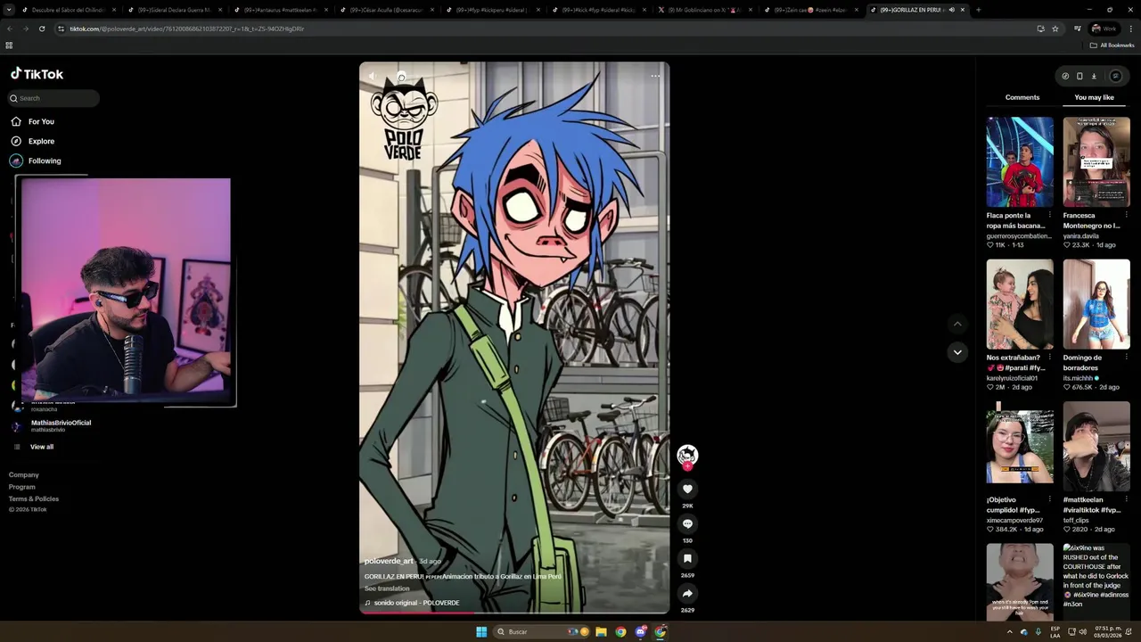Click View all following accounts

pos(41,447)
